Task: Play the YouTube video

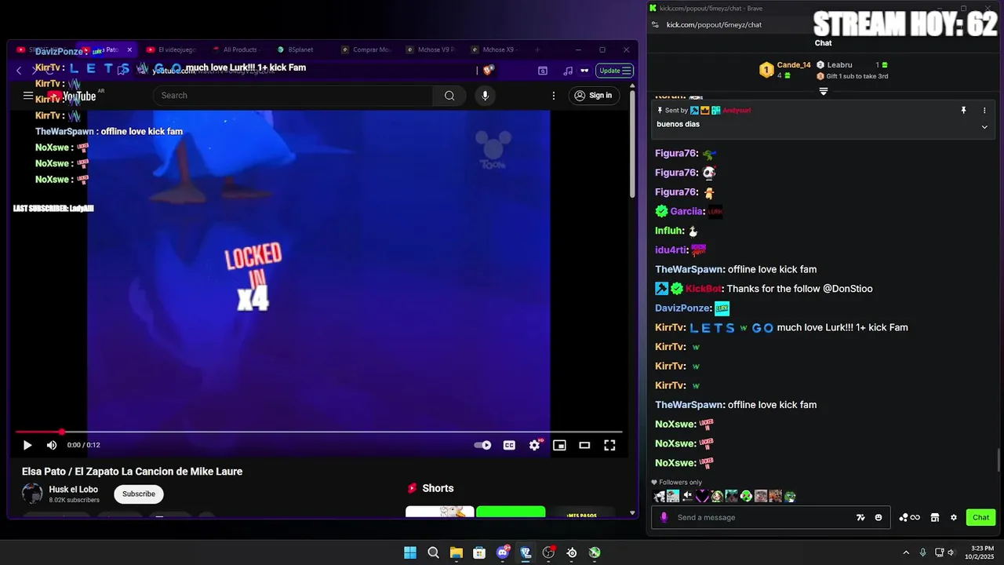Action: (x=27, y=445)
